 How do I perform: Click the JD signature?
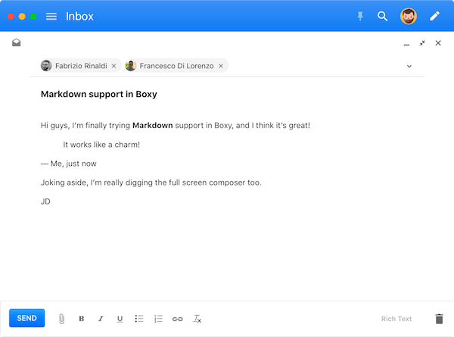tap(45, 201)
